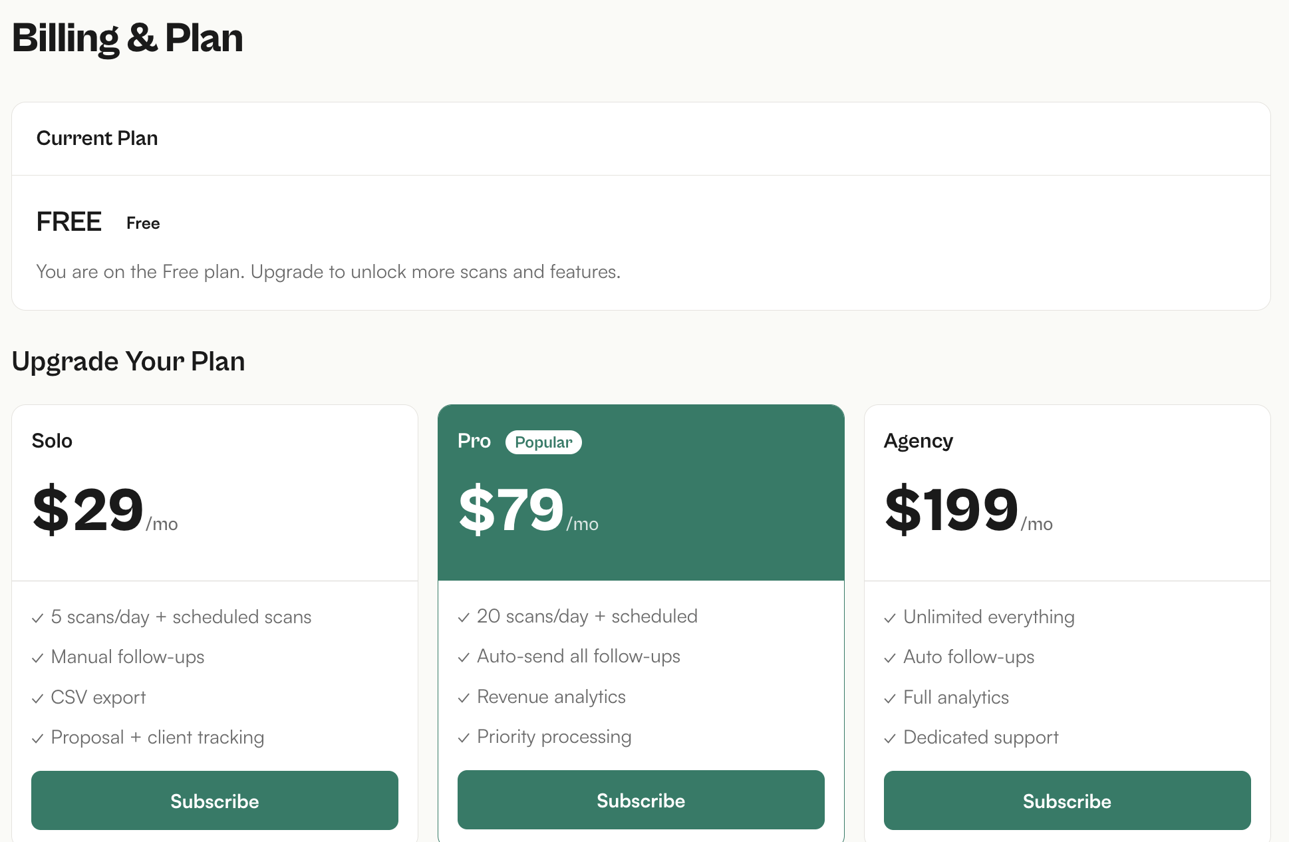Screen dimensions: 1289x842
Task: Click the Upgrade Your Plan heading
Action: pyautogui.click(x=128, y=361)
